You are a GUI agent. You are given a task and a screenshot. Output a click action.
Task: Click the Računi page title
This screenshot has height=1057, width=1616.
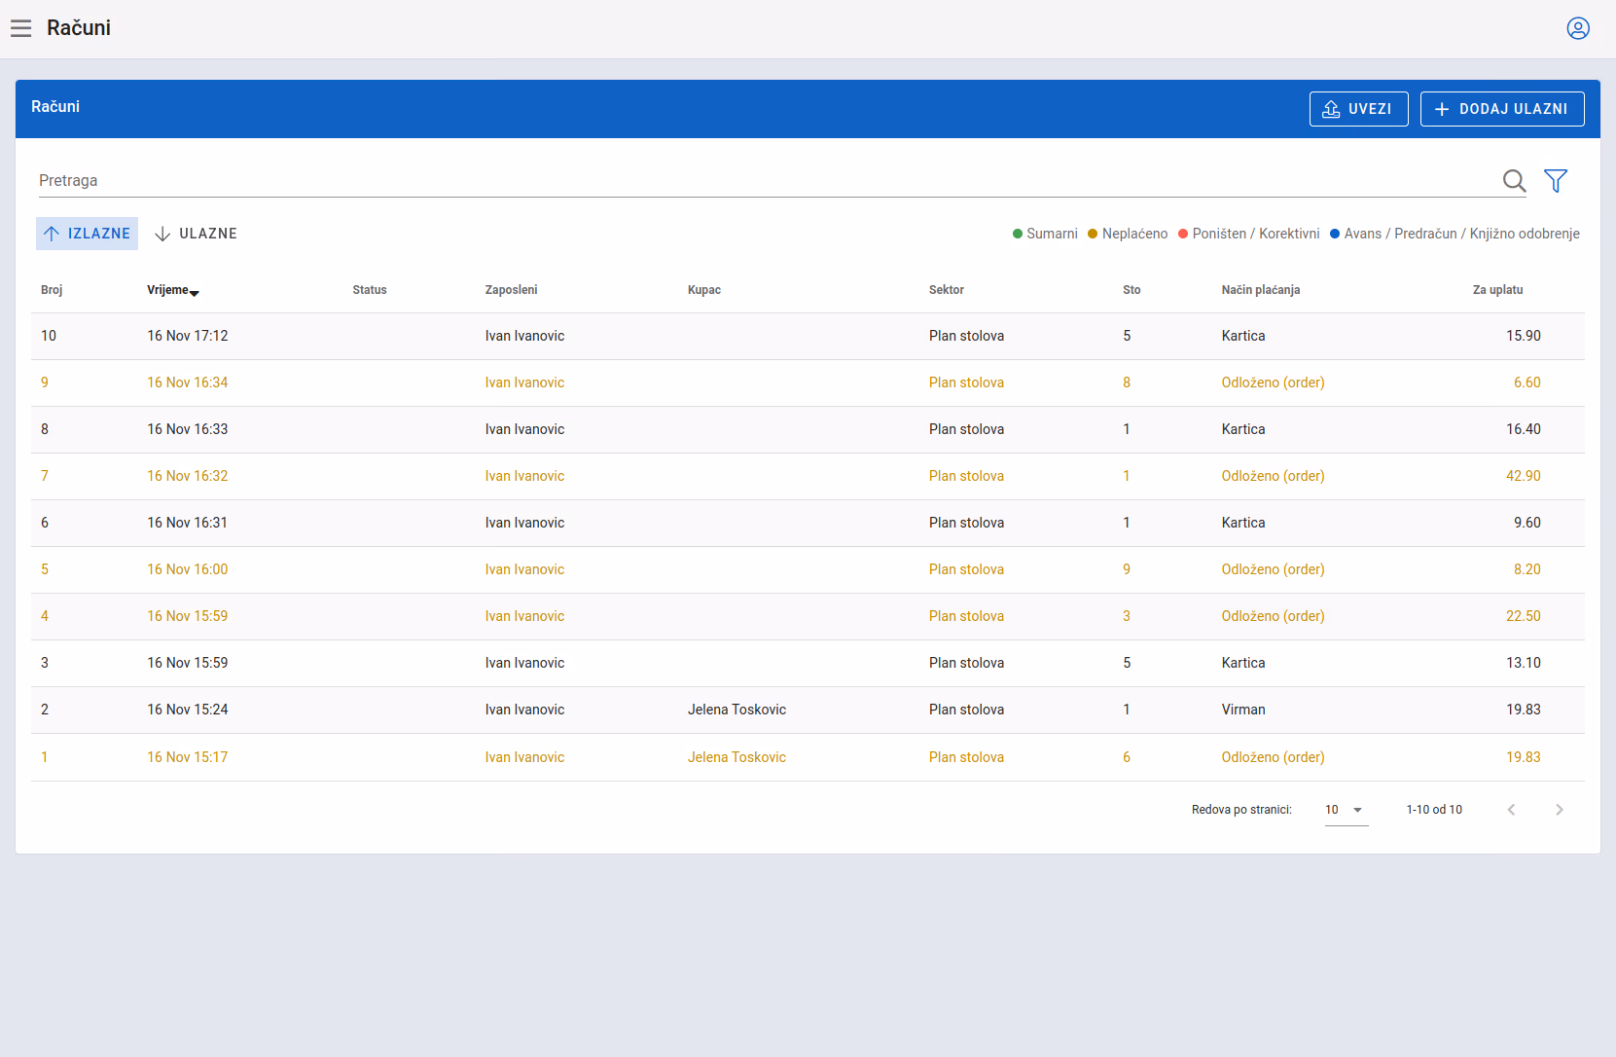(79, 28)
